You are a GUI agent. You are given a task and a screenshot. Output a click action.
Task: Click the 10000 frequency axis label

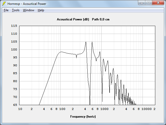tap(147, 109)
